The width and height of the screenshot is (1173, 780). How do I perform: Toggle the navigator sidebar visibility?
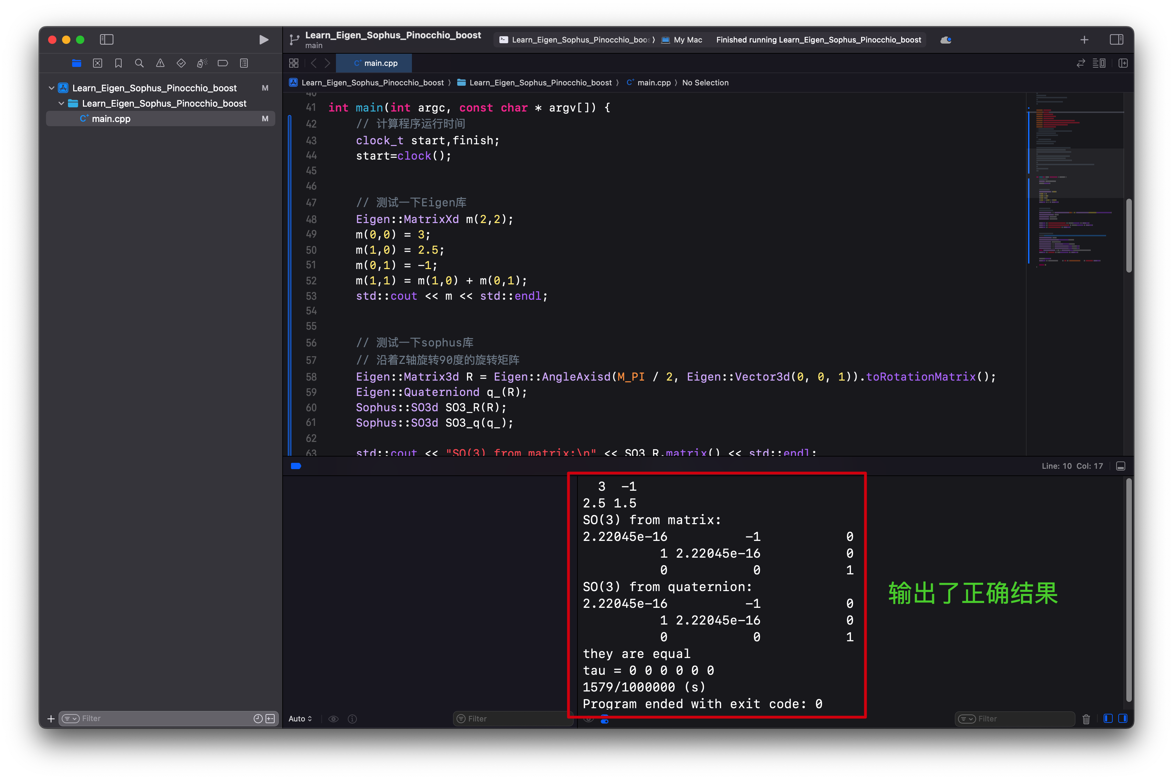[106, 39]
